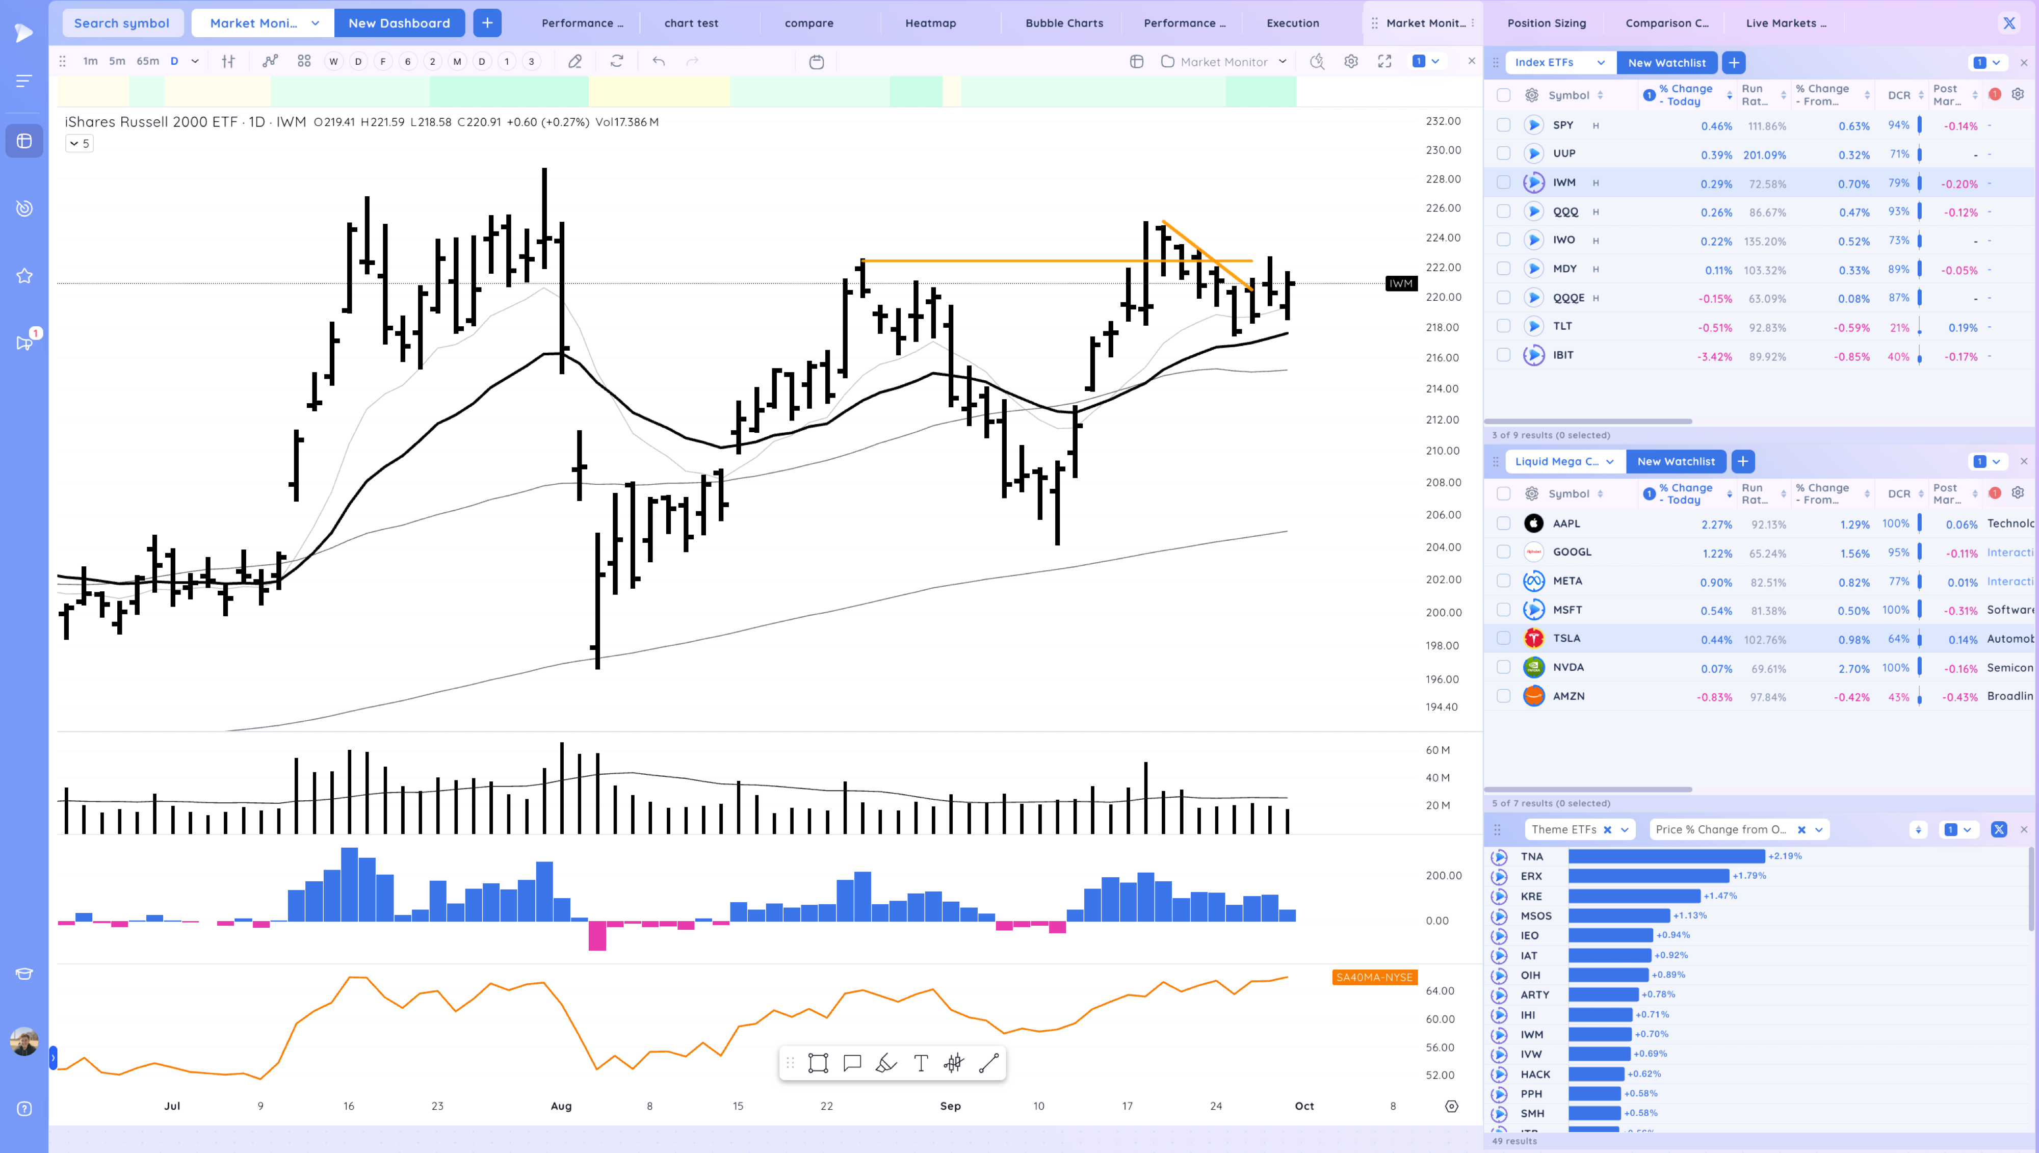
Task: Select the chart type bars icon
Action: [x=228, y=61]
